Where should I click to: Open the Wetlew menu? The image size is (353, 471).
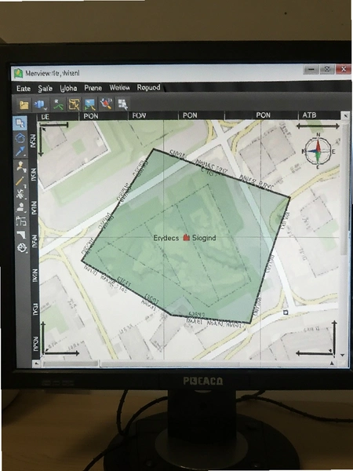click(x=119, y=87)
